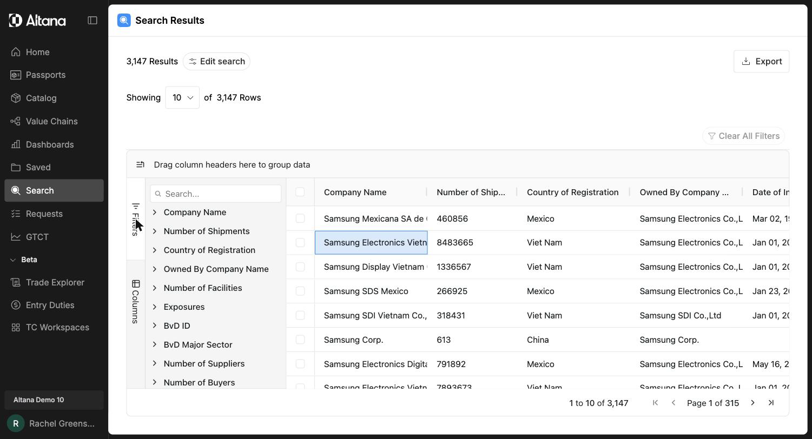The image size is (812, 439).
Task: Collapse the Beta section
Action: point(13,260)
